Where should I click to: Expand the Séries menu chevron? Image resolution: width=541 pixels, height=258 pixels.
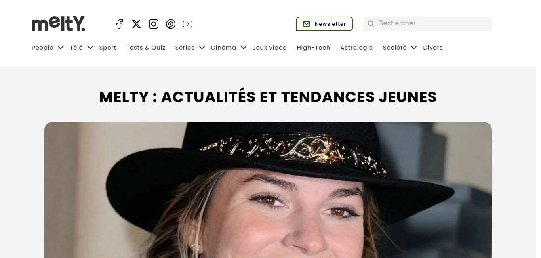[x=202, y=48]
